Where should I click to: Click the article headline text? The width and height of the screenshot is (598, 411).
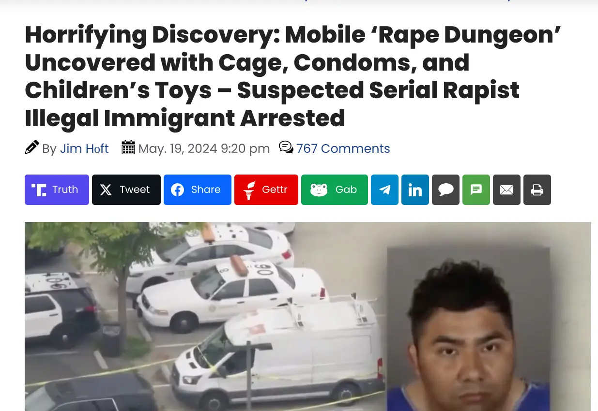pos(292,76)
